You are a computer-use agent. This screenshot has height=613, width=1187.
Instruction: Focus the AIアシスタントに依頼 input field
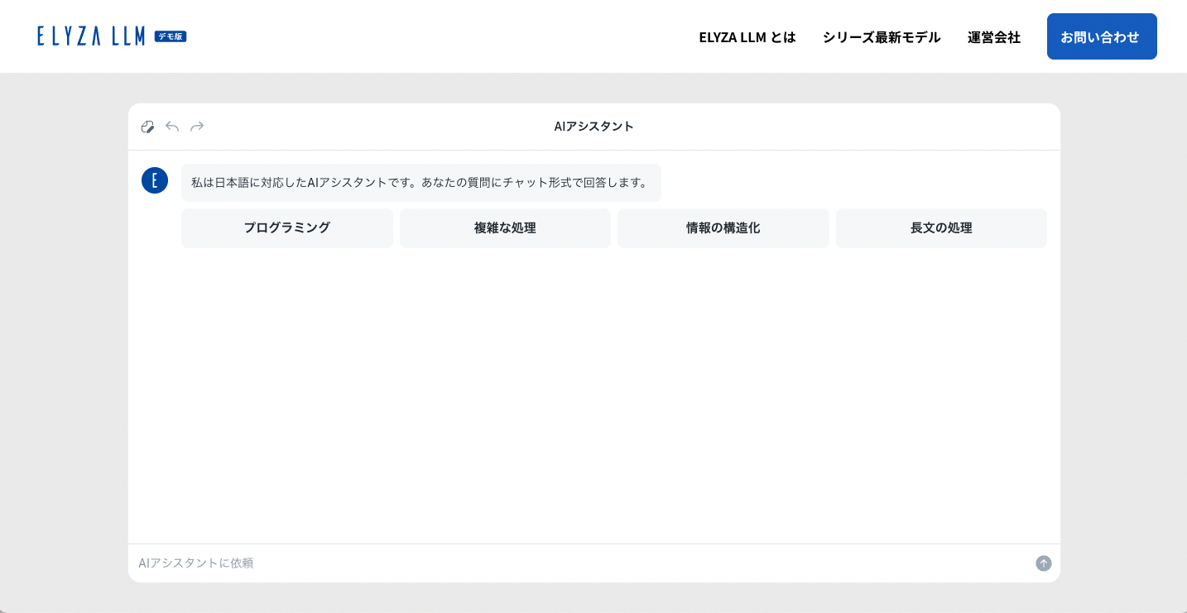point(579,563)
